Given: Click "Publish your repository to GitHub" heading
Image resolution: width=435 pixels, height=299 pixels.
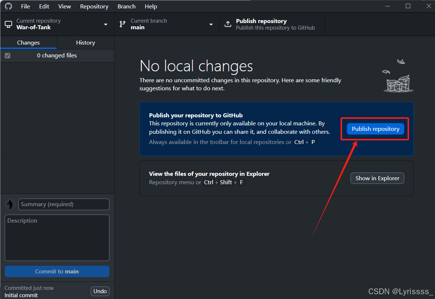Looking at the screenshot, I should click(x=196, y=115).
